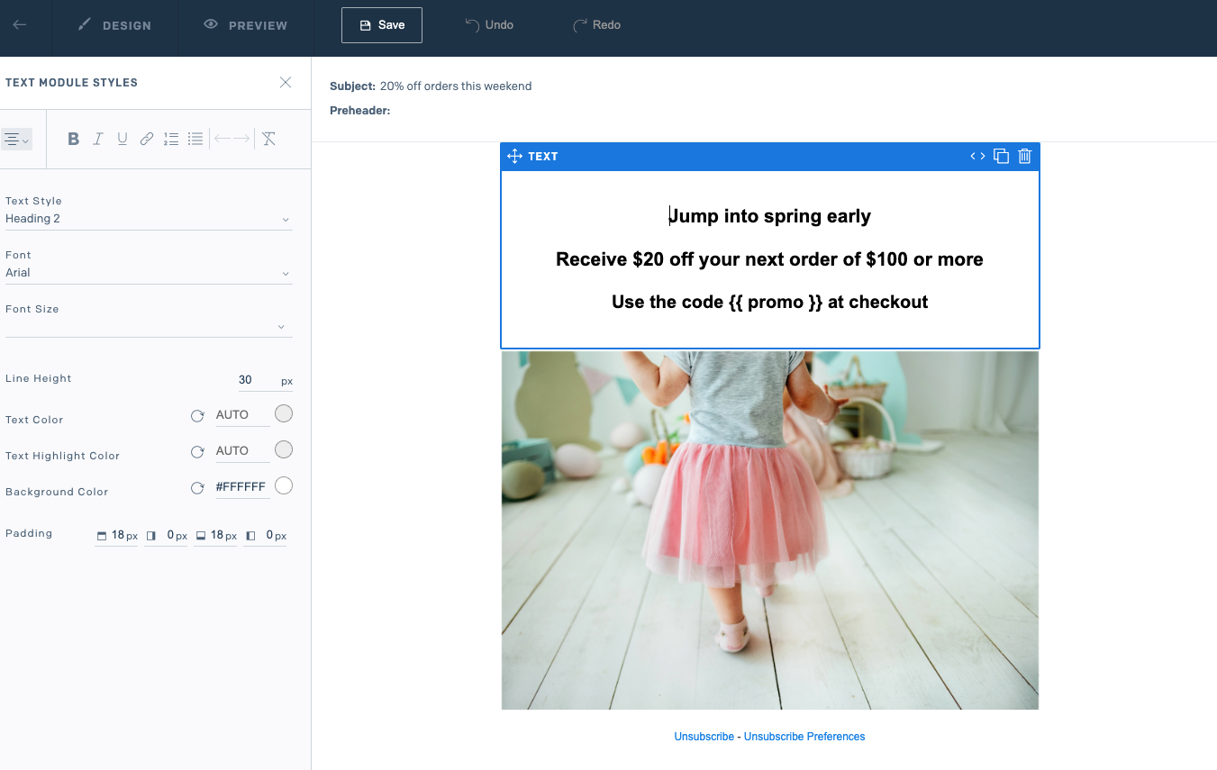Switch to the Preview tab
The width and height of the screenshot is (1217, 770).
pyautogui.click(x=244, y=25)
